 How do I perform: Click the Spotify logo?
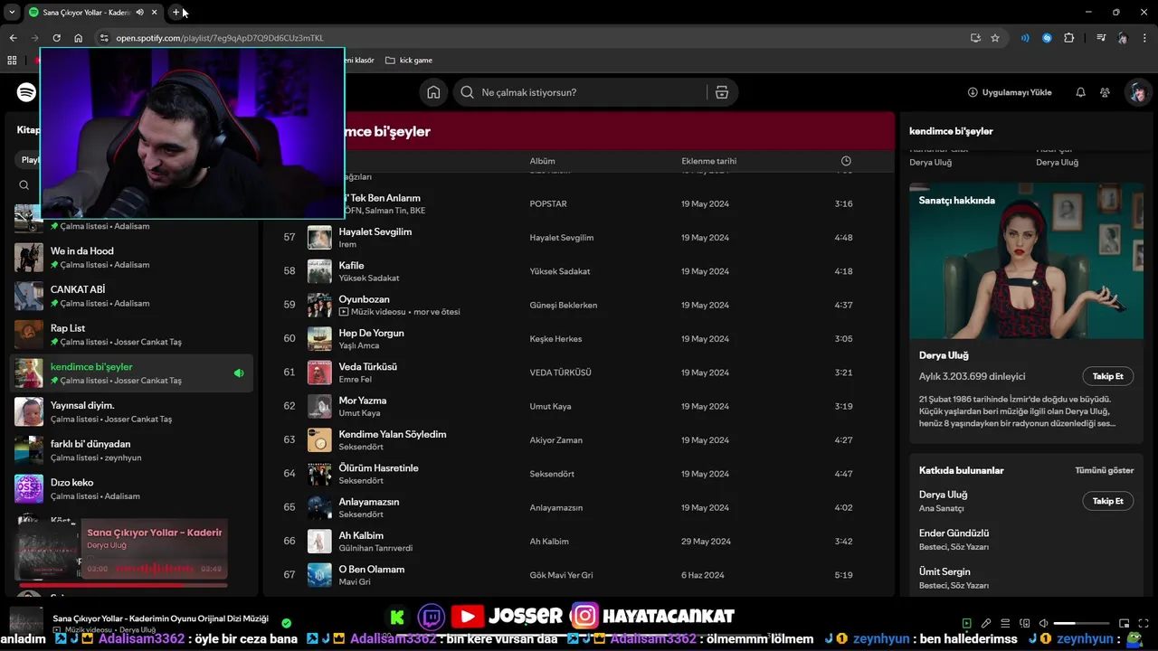26,92
